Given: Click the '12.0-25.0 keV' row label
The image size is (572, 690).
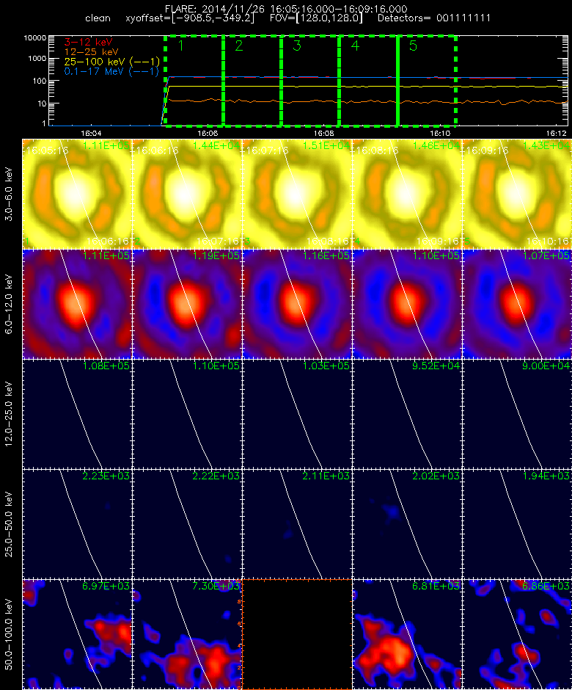Looking at the screenshot, I should coord(10,414).
